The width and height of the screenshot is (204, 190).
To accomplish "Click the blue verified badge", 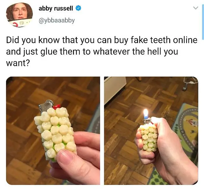I will tap(78, 8).
